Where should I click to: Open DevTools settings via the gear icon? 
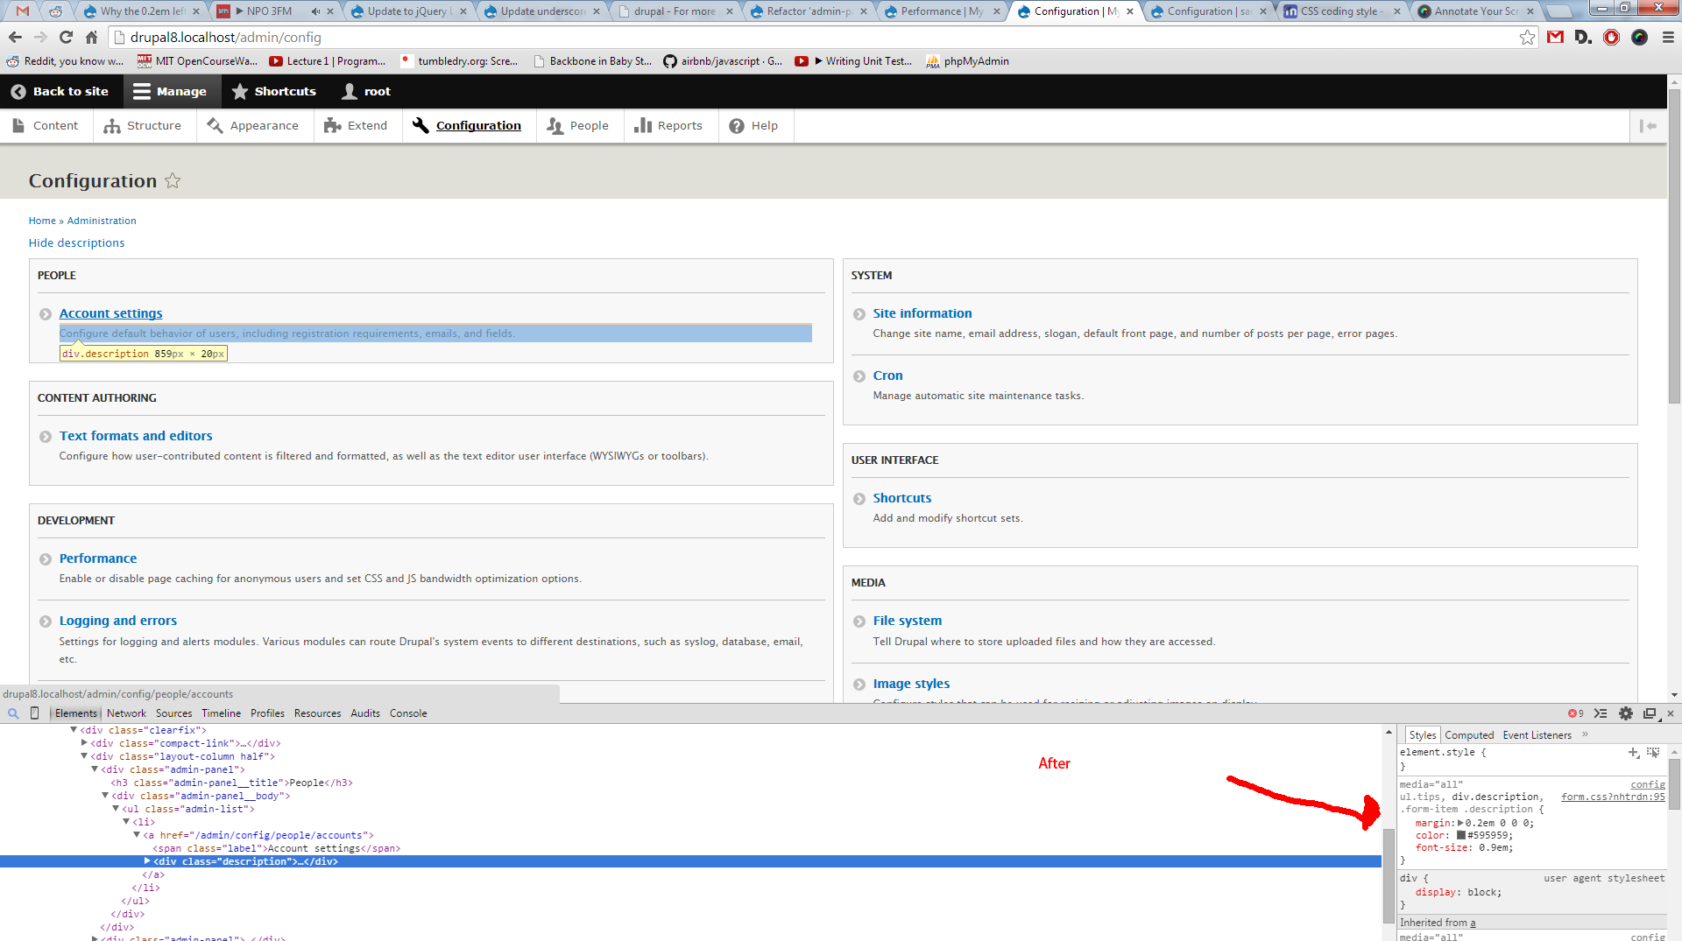tap(1627, 713)
